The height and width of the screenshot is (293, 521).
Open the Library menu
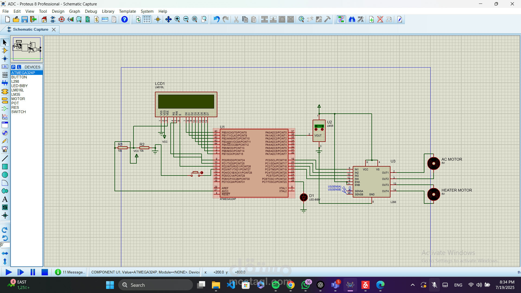pos(108,11)
